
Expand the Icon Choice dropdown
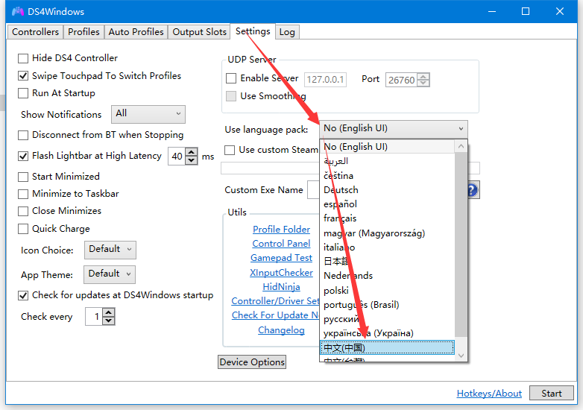click(110, 250)
